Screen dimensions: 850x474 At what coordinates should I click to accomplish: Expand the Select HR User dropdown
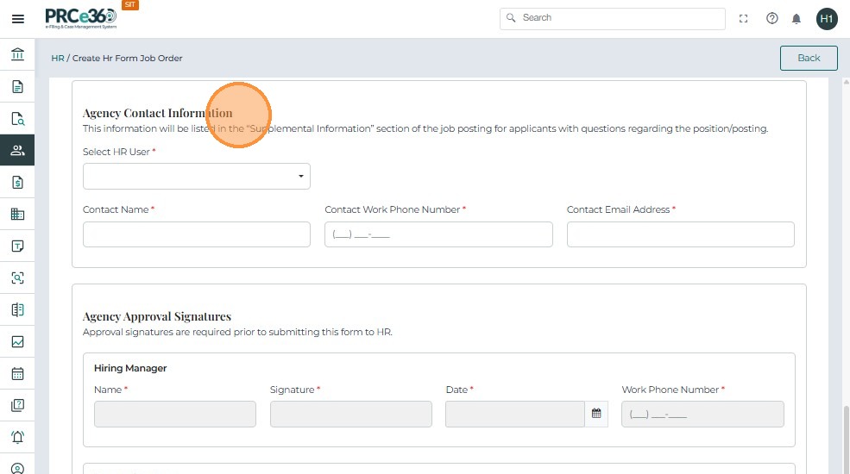pos(197,177)
